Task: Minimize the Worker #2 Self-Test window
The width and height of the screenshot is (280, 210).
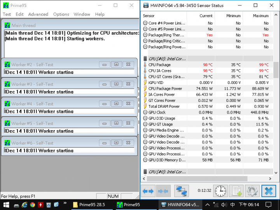Action: point(105,65)
